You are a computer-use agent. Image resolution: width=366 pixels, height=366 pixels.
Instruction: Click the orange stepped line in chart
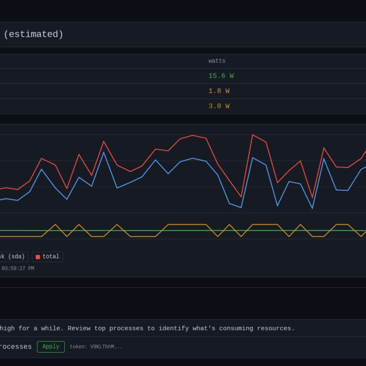[x=187, y=224]
